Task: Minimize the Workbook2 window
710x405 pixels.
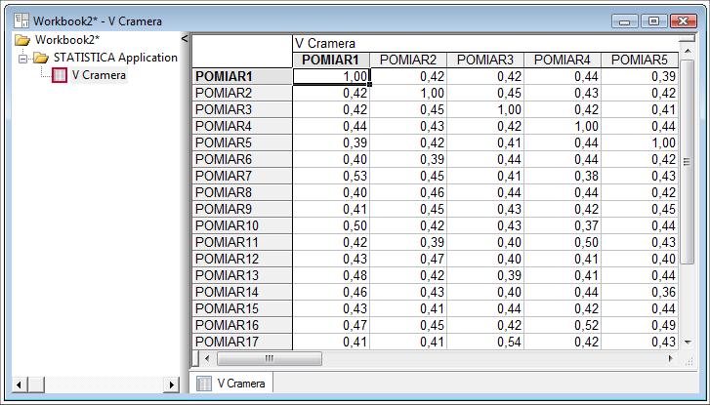Action: [x=625, y=21]
